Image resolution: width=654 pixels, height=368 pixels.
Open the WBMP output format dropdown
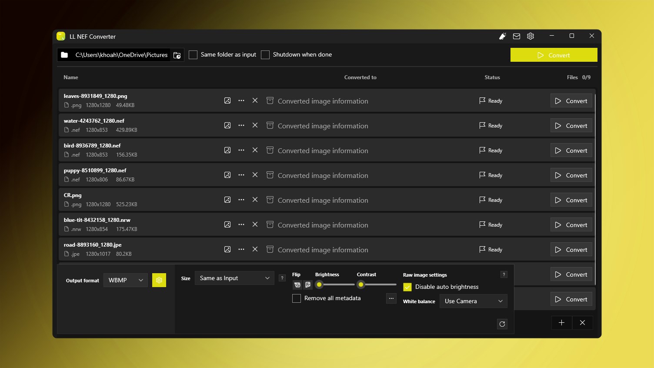(125, 280)
